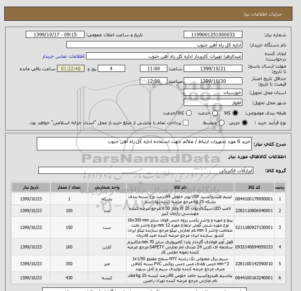Click the کد کالا column header

pyautogui.click(x=254, y=187)
